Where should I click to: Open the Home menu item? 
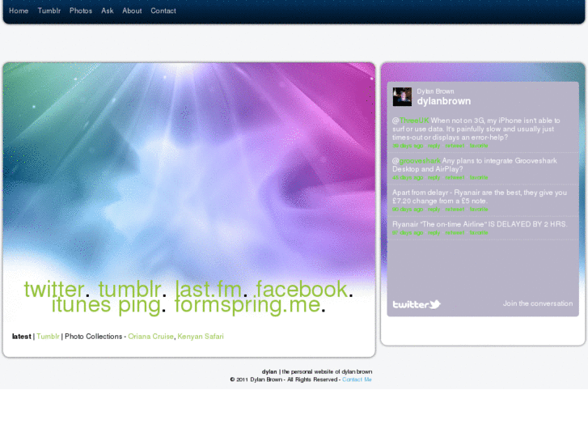click(x=19, y=11)
